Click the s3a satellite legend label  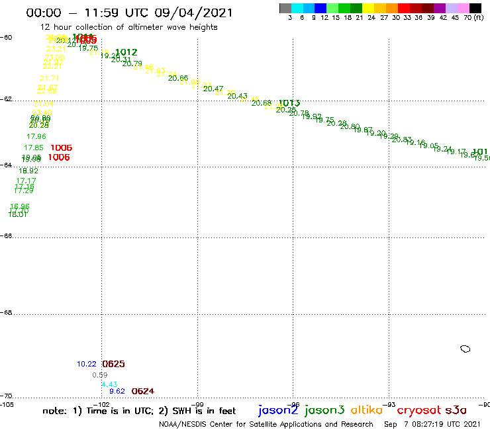pos(456,410)
